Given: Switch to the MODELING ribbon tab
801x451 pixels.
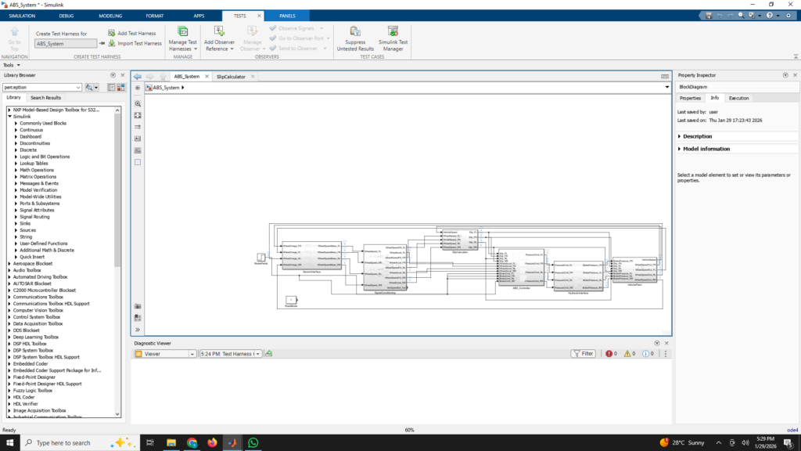Looking at the screenshot, I should (110, 16).
